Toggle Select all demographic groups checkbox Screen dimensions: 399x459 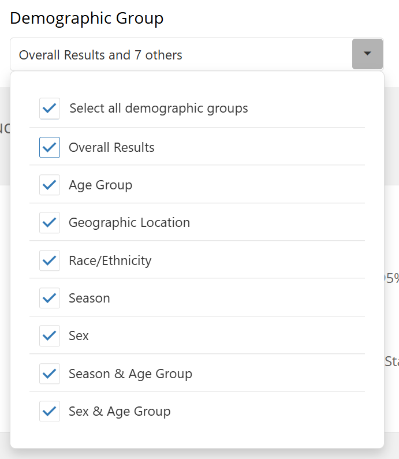point(50,109)
